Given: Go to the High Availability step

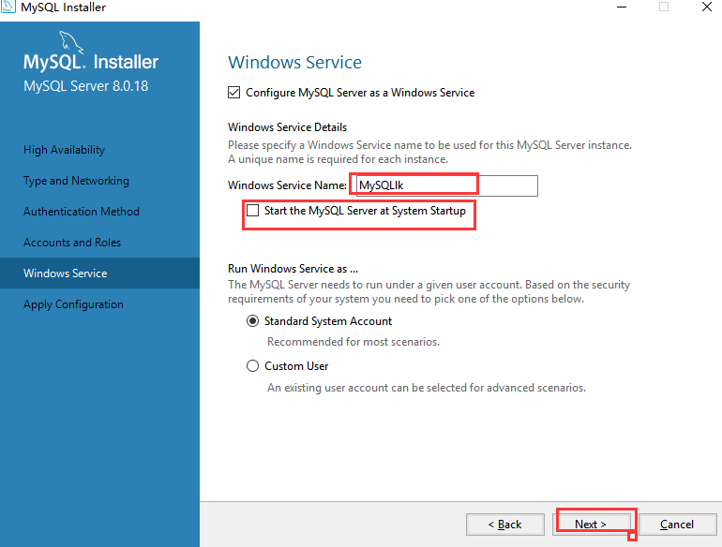Looking at the screenshot, I should (64, 150).
